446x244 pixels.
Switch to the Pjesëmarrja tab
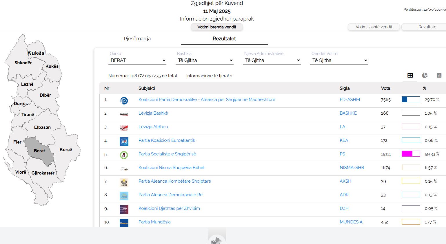[x=137, y=38]
